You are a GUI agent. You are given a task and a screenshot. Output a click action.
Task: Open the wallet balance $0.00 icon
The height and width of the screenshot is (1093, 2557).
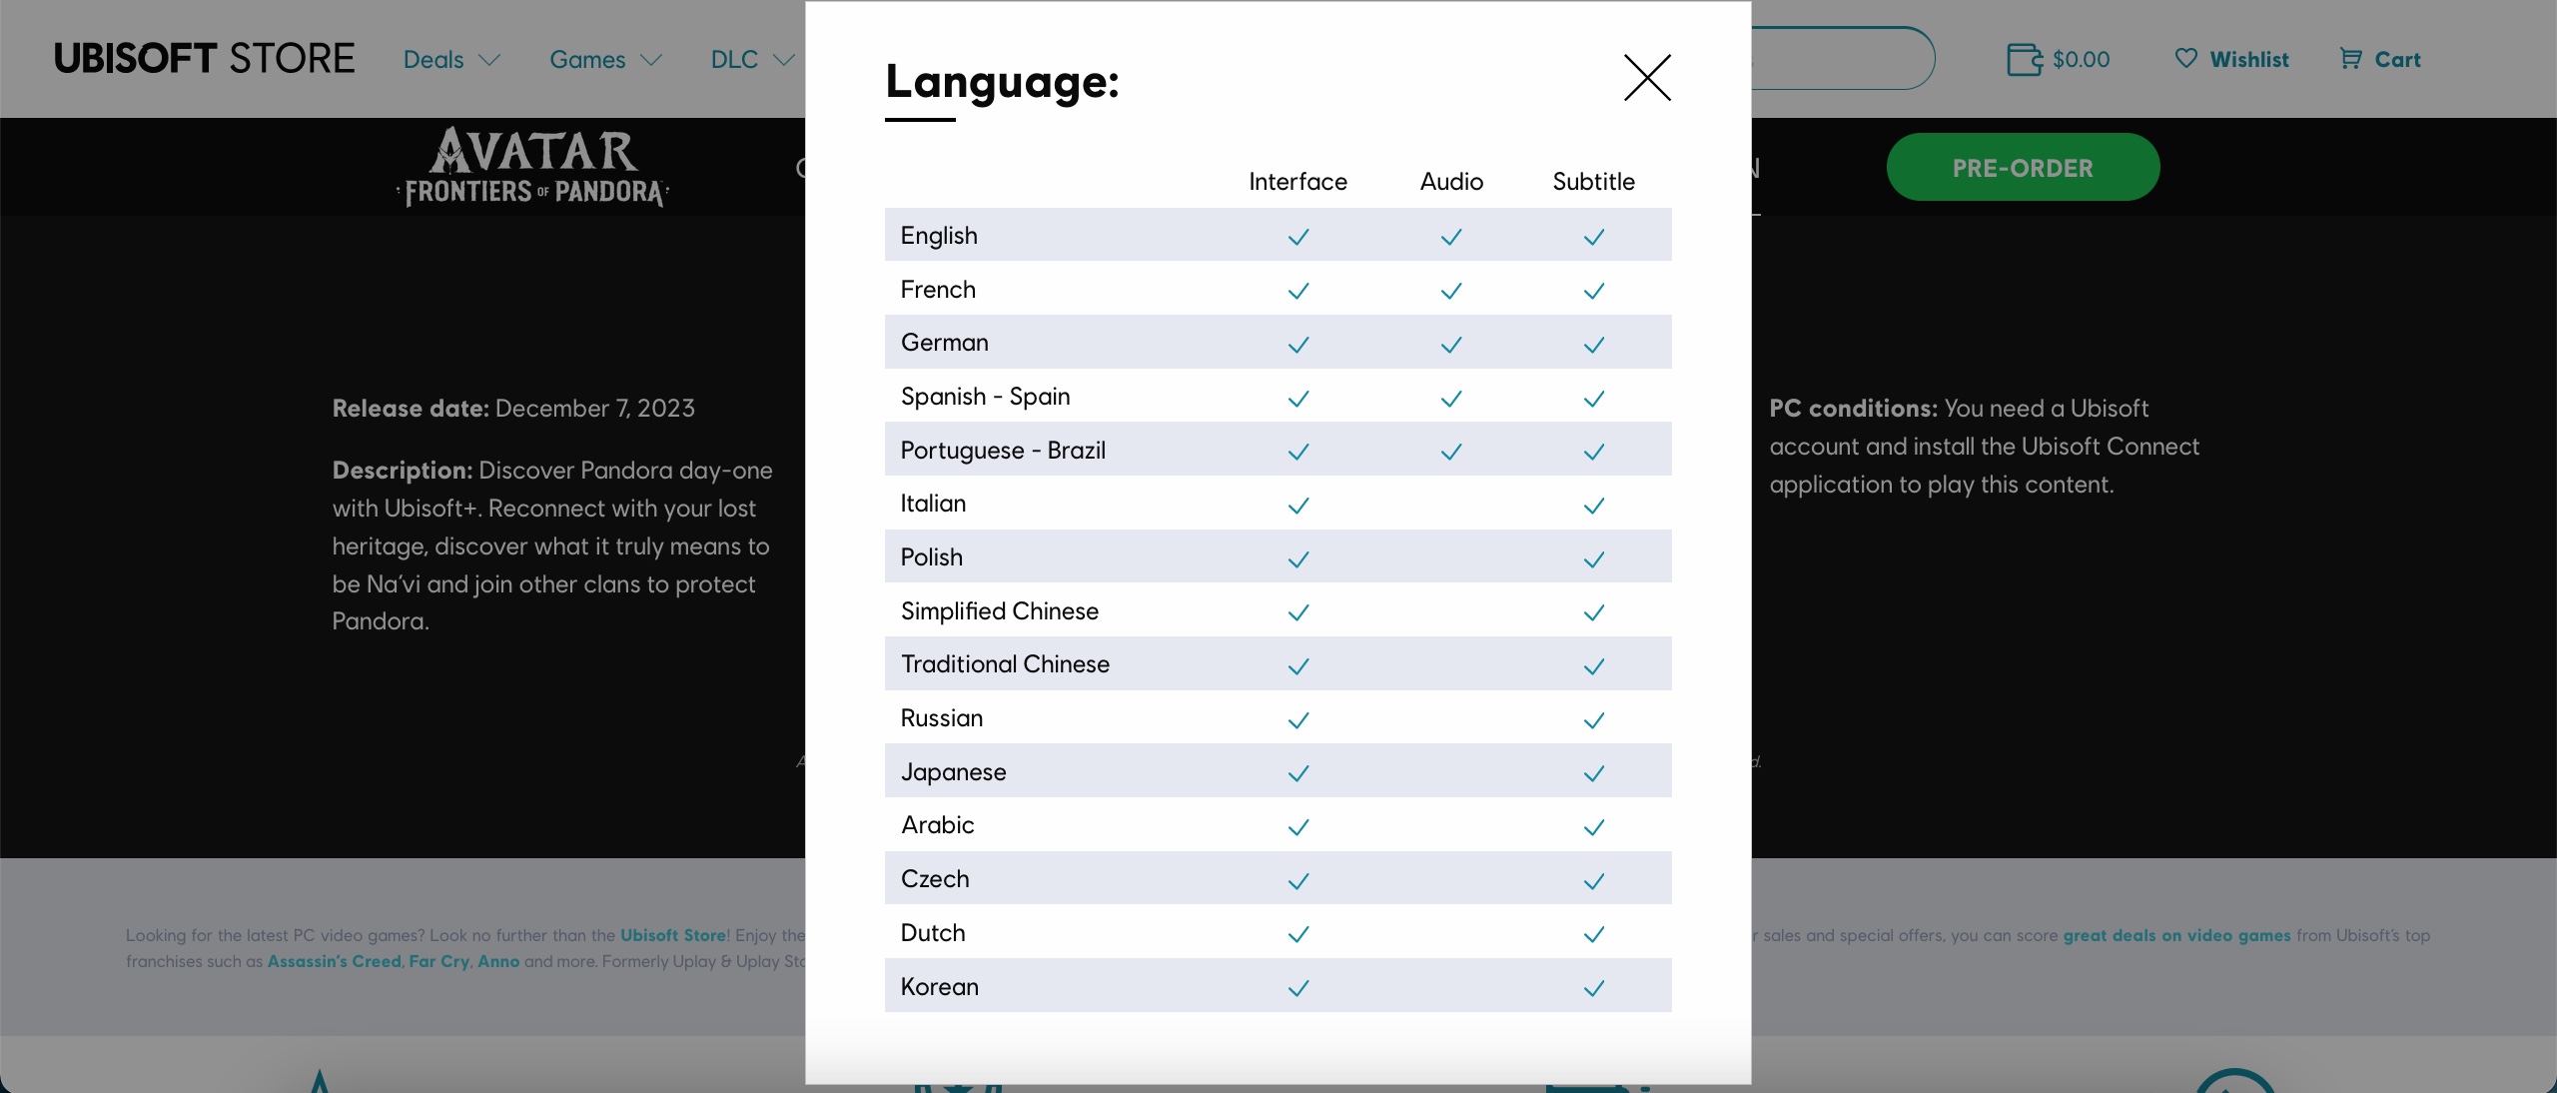[2059, 60]
